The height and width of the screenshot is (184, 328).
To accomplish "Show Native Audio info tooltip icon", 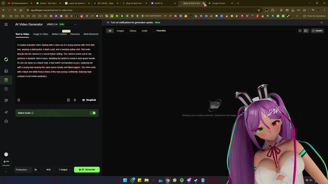I will click(32, 113).
